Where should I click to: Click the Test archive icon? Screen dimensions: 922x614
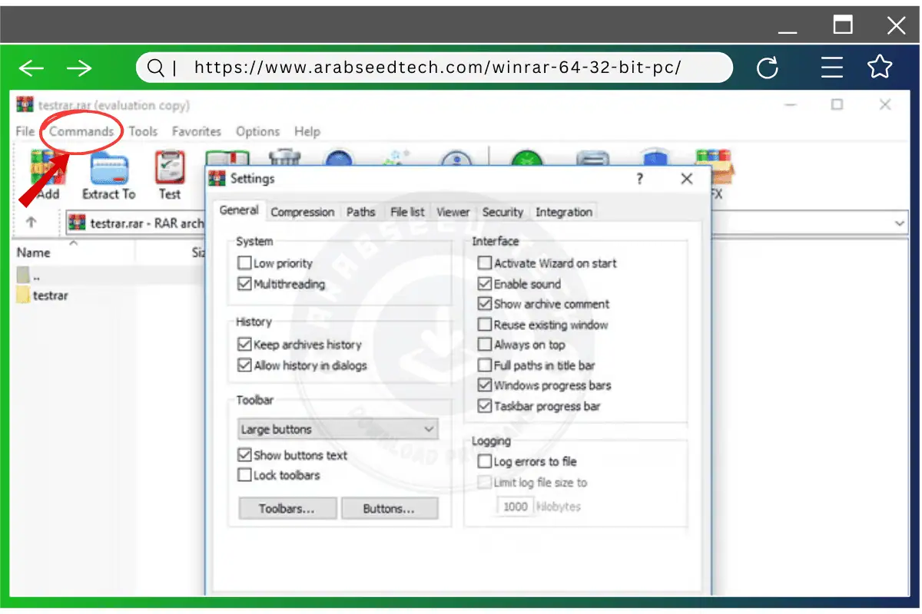(x=169, y=170)
